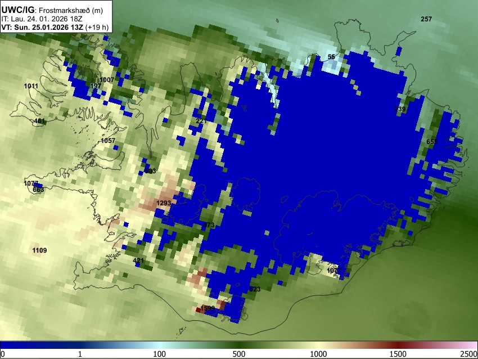The image size is (478, 359).
Task: Click the 0 tick on the color scale
Action: coord(3,354)
